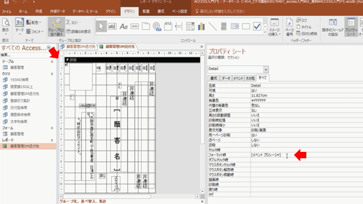Insert a タイトル title
Image resolution: width=363 pixels, height=204 pixels.
click(x=304, y=27)
